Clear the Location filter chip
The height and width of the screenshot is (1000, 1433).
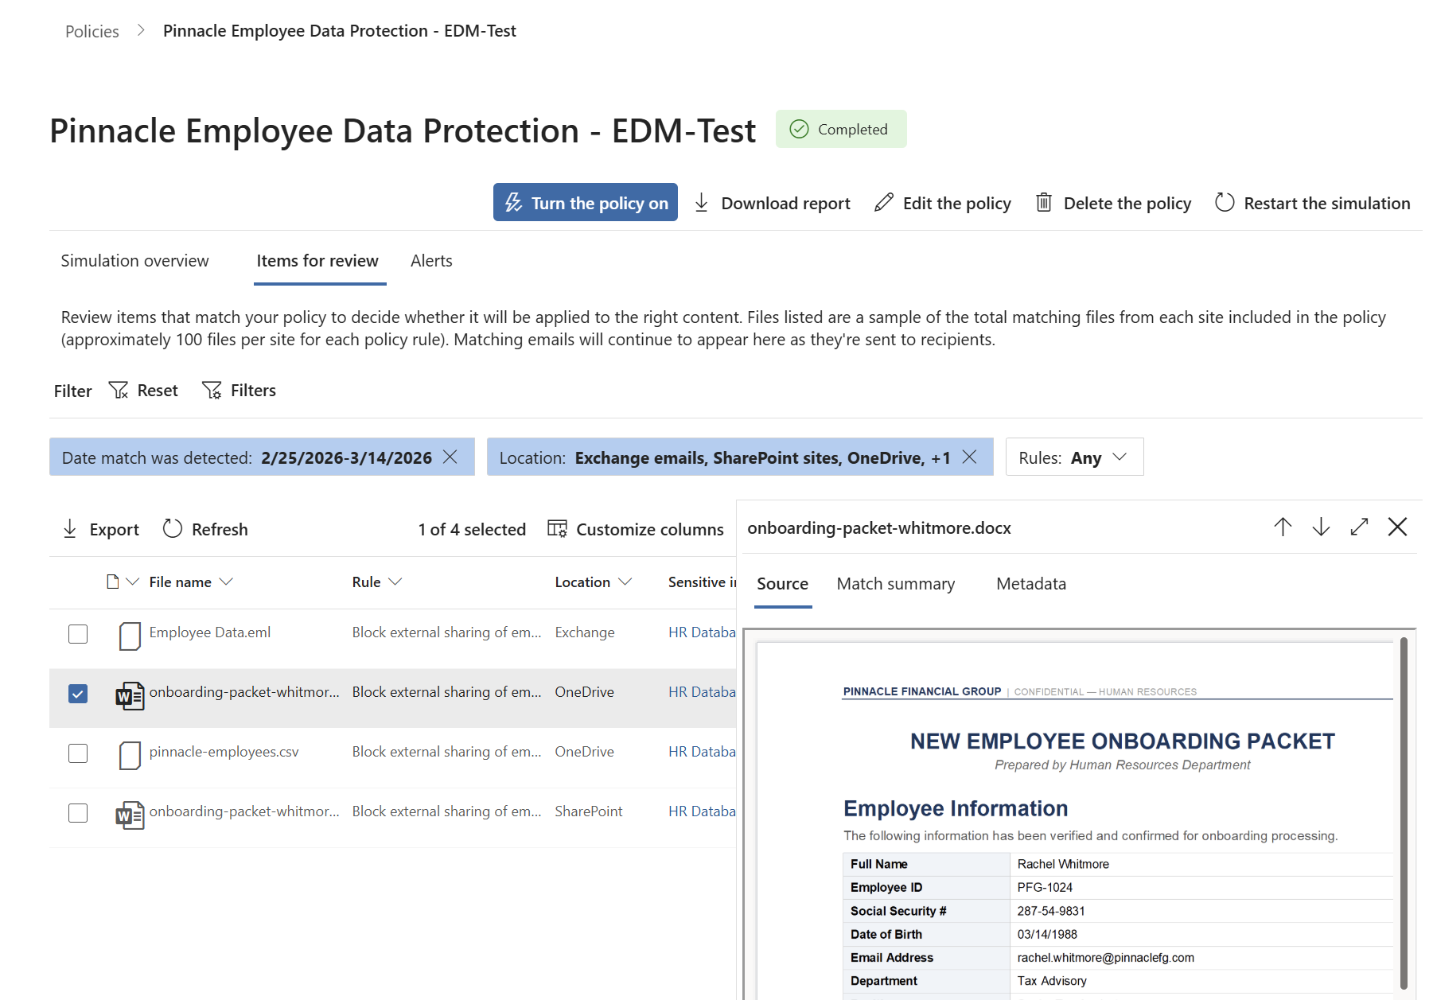[x=969, y=457]
